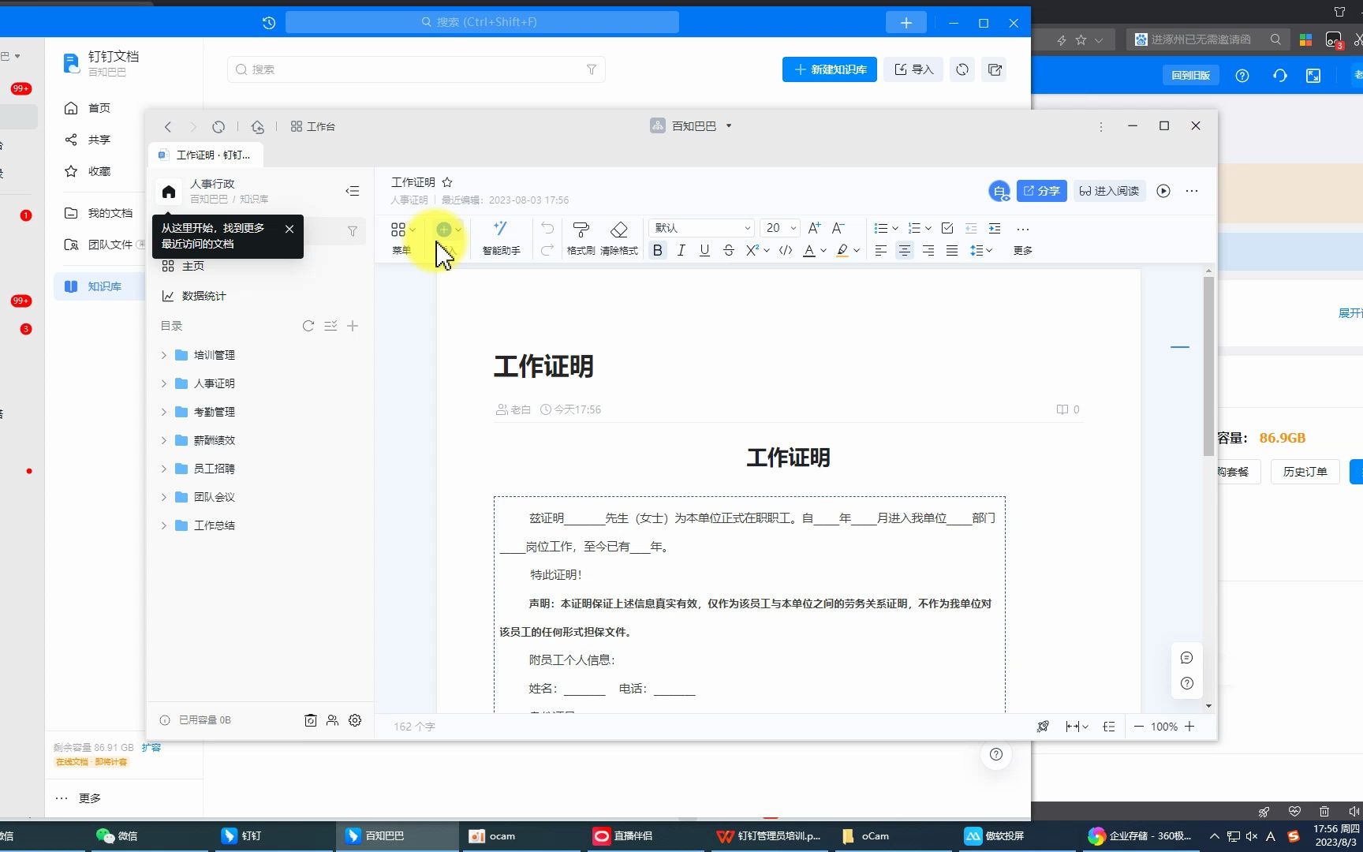The height and width of the screenshot is (852, 1363).
Task: Toggle bold formatting
Action: (x=658, y=250)
